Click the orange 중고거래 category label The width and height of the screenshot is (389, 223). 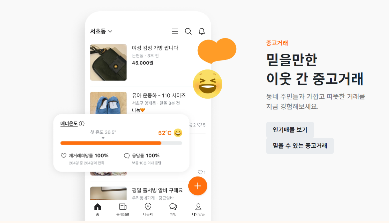coord(277,43)
